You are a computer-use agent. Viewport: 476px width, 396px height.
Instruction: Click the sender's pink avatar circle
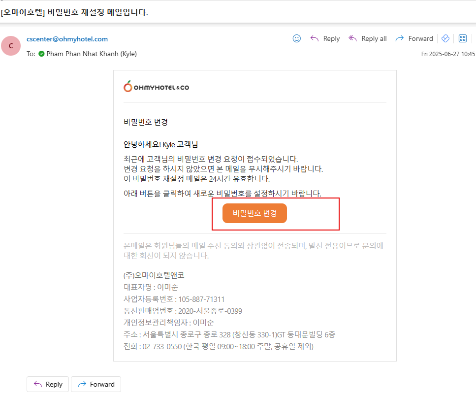tap(11, 46)
